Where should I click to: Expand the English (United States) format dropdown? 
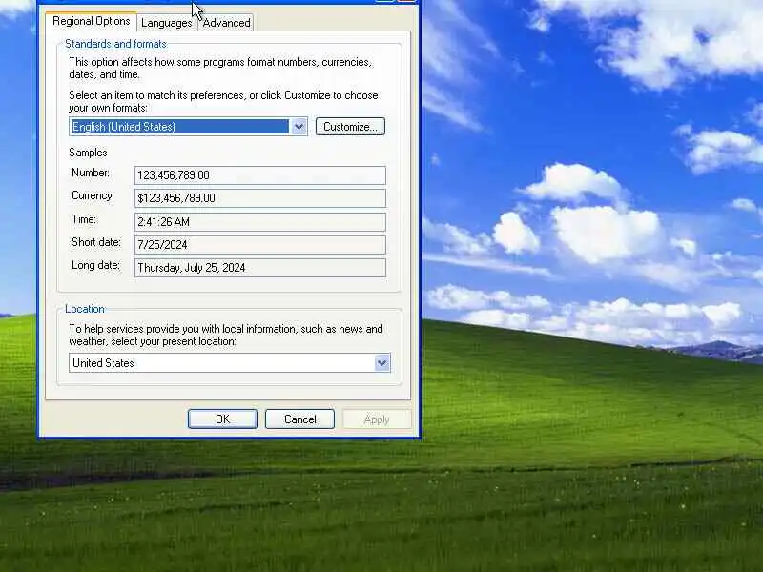pos(299,127)
